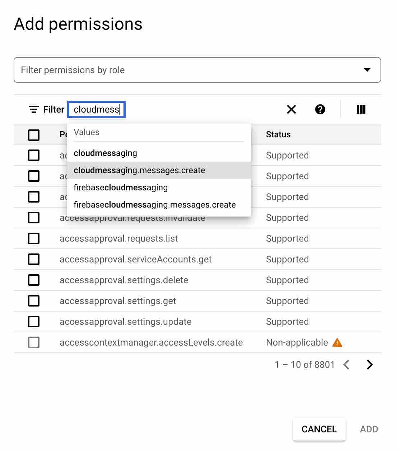
Task: Click the Status column header
Action: click(278, 134)
